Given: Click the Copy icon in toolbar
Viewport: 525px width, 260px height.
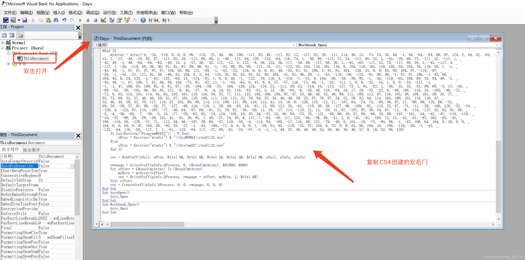Looking at the screenshot, I should point(41,20).
